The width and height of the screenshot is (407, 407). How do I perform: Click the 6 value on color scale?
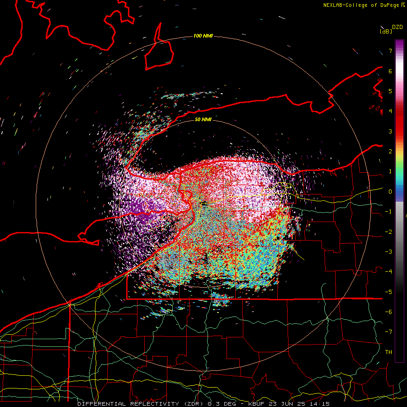coord(390,71)
